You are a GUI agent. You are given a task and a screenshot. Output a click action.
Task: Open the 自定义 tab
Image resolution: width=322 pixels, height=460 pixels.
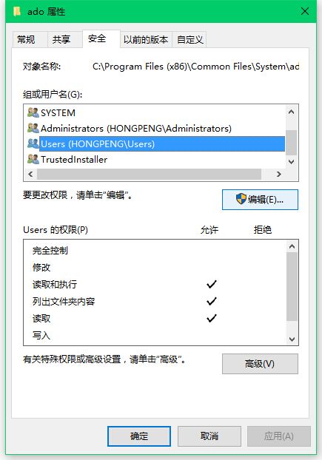point(189,39)
